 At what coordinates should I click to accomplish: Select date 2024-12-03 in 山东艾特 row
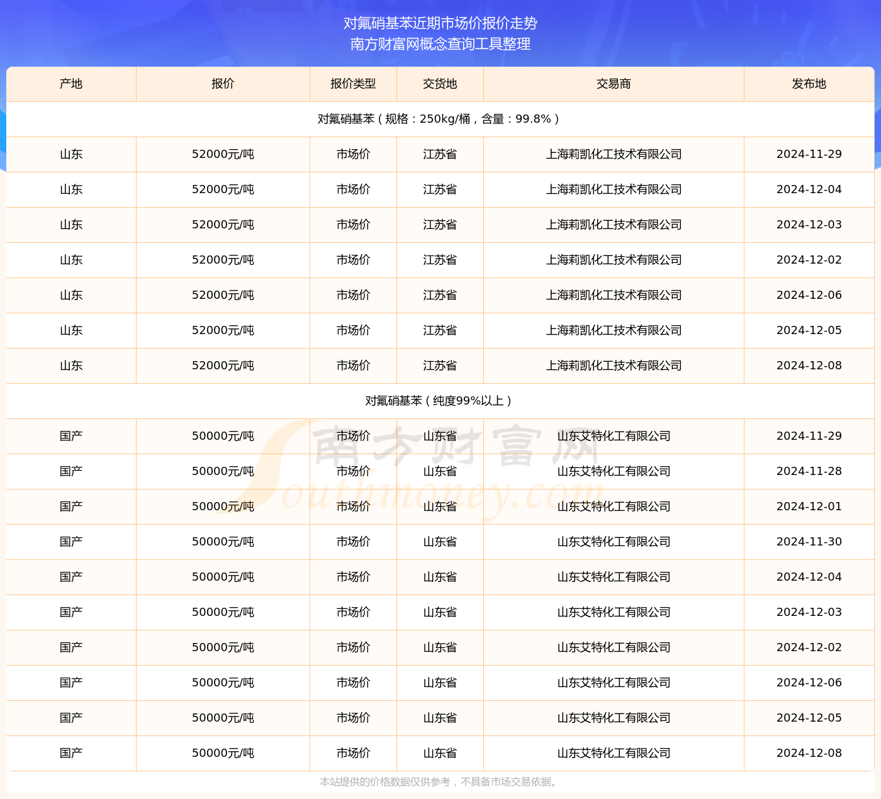coord(809,612)
